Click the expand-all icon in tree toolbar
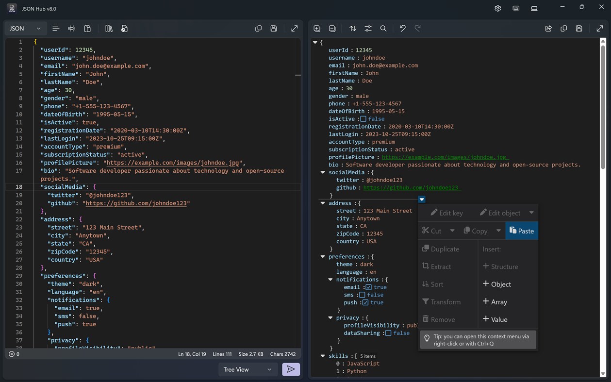Screen dimensions: 611x382 (x=317, y=29)
